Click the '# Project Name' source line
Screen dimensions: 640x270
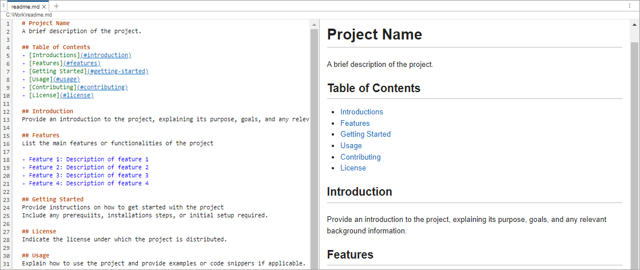pos(46,23)
